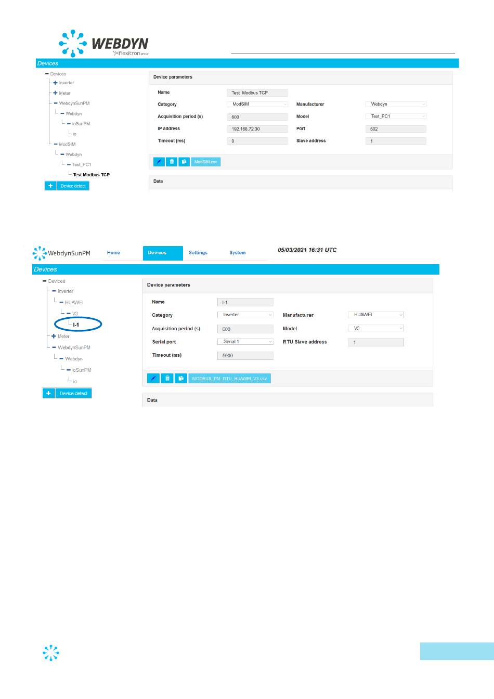Viewport: 494px width, 699px height.
Task: Select the HUAWEI tree entry
Action: click(74, 302)
